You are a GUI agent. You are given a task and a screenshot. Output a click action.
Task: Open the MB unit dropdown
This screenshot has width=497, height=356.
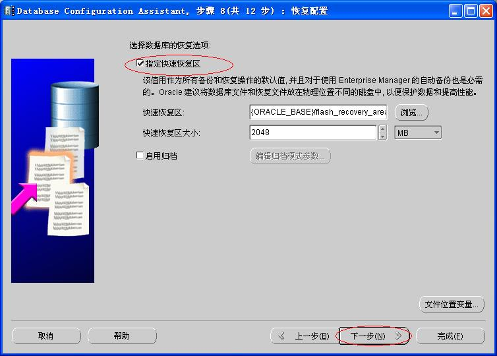point(418,133)
